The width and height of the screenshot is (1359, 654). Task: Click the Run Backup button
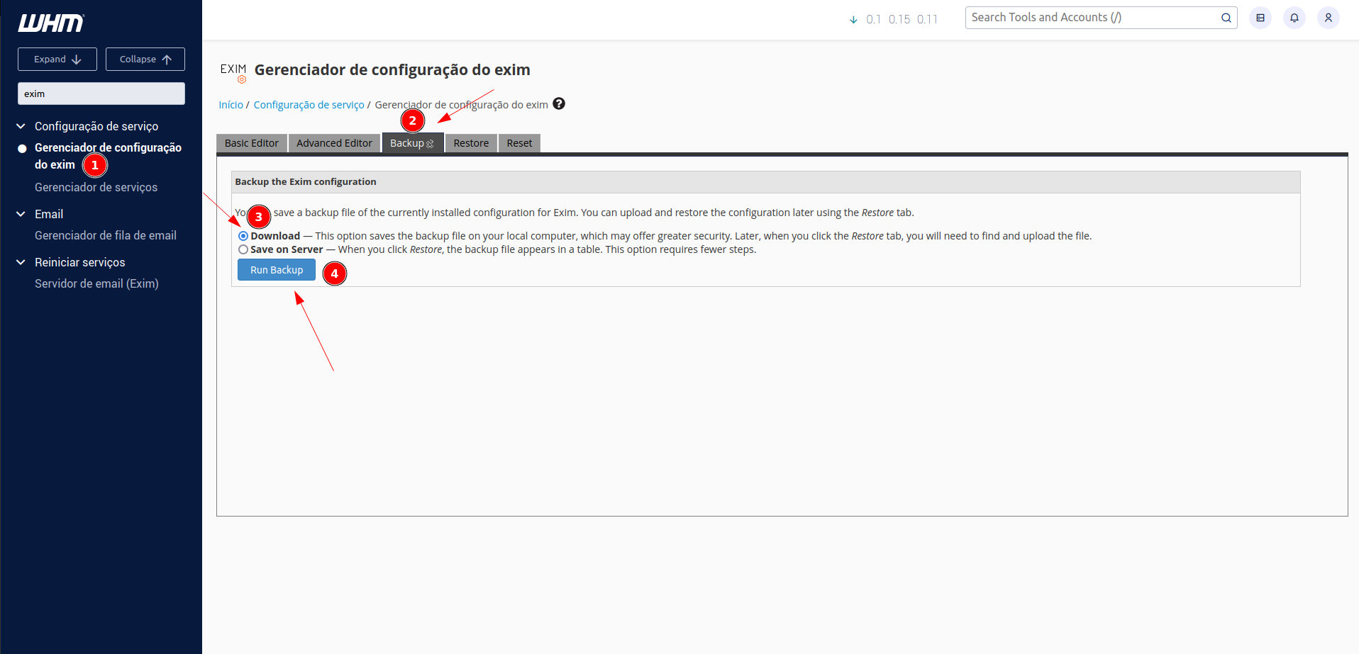point(276,270)
